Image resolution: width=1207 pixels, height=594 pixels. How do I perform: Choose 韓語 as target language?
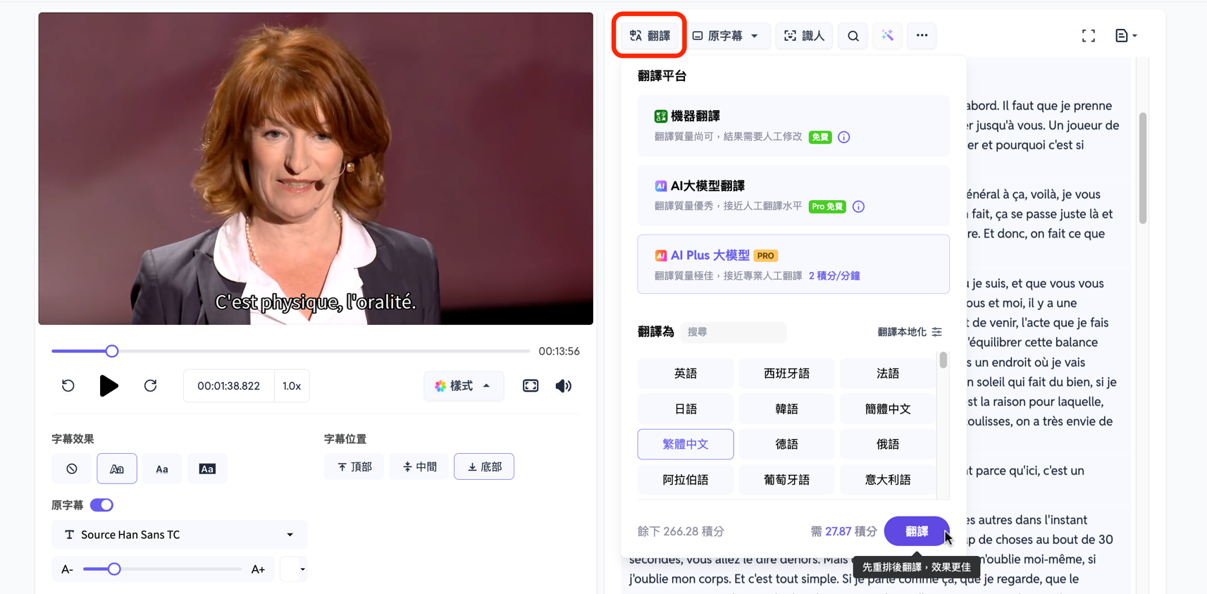[786, 409]
